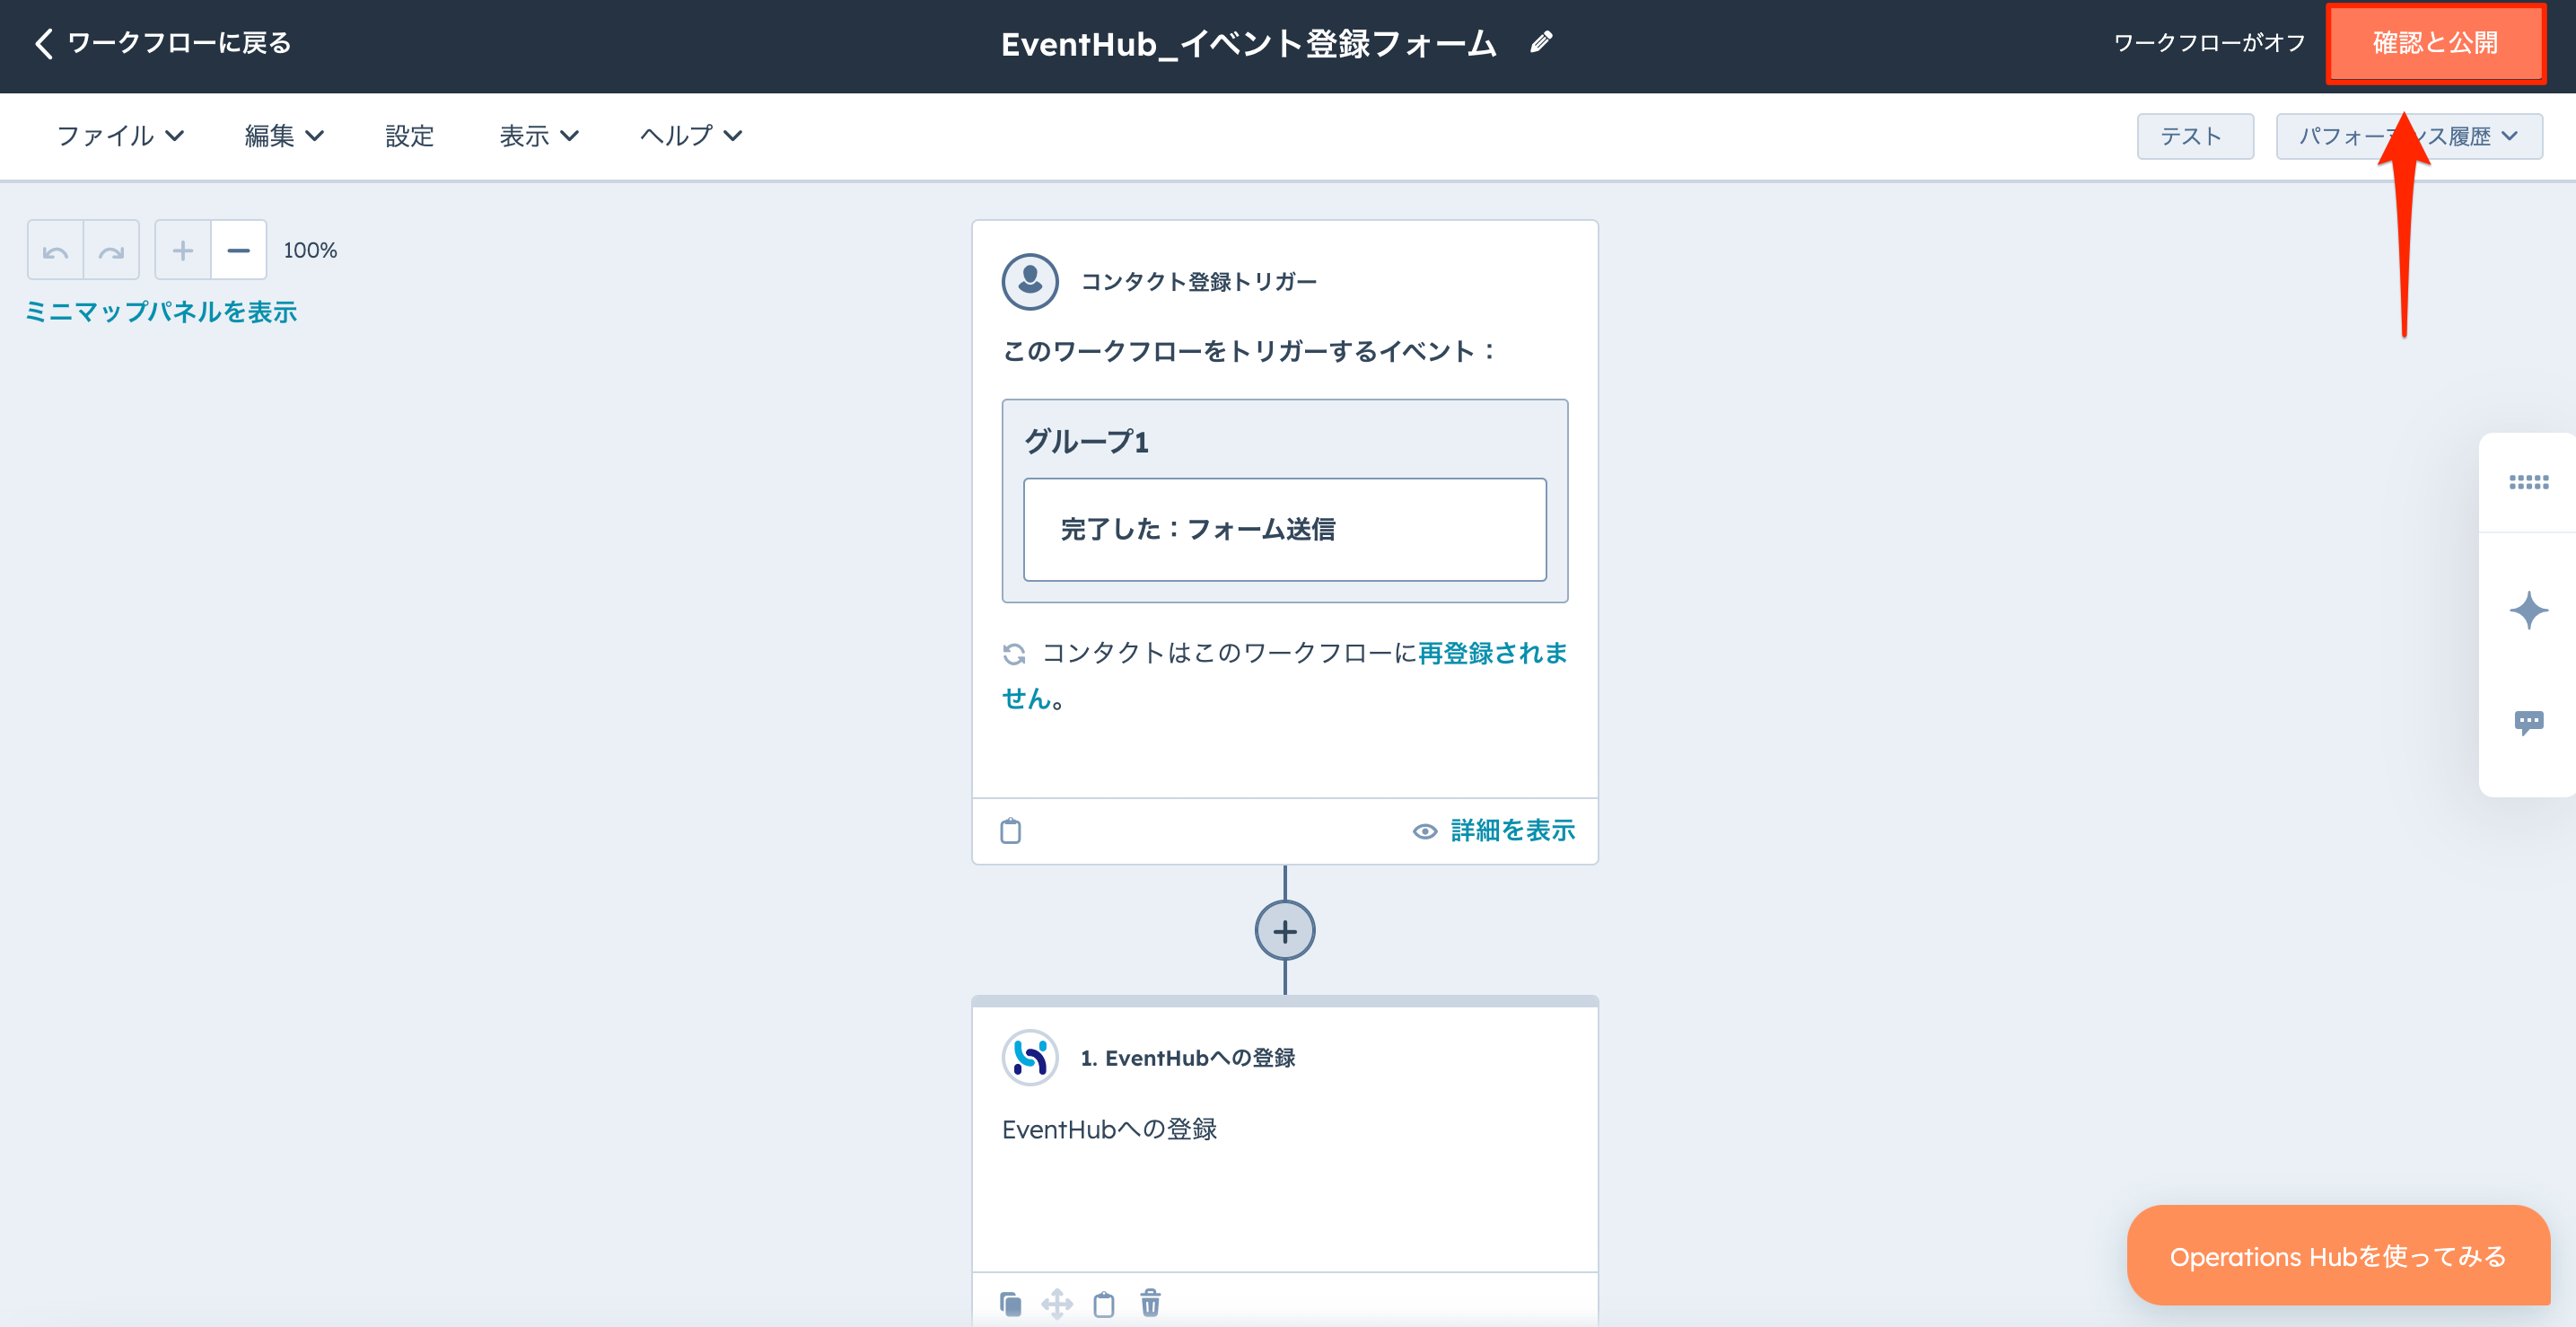Duplicate the EventHub action with the copy icon

point(1011,1303)
